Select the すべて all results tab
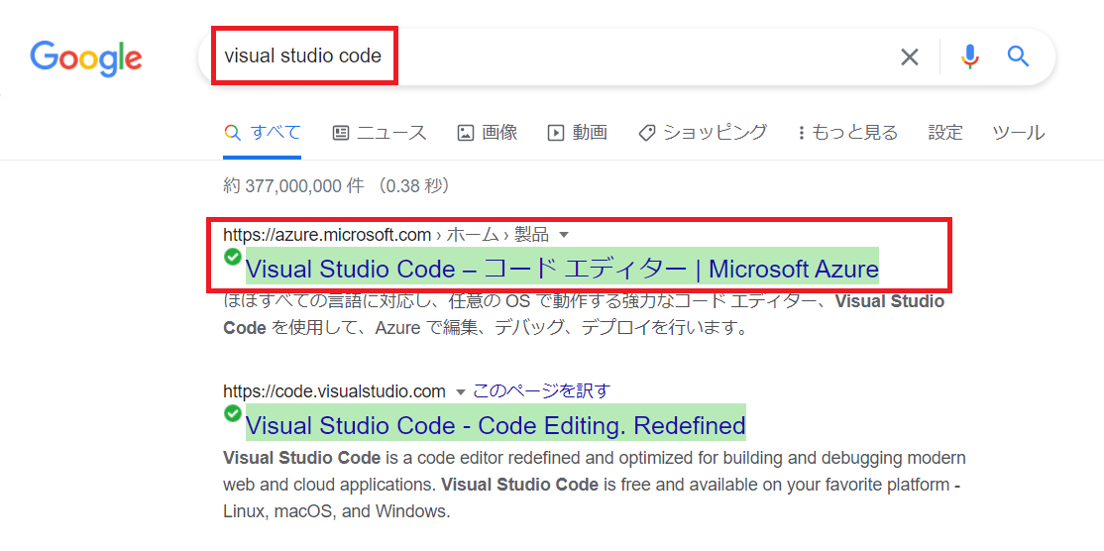The width and height of the screenshot is (1104, 551). pyautogui.click(x=262, y=132)
